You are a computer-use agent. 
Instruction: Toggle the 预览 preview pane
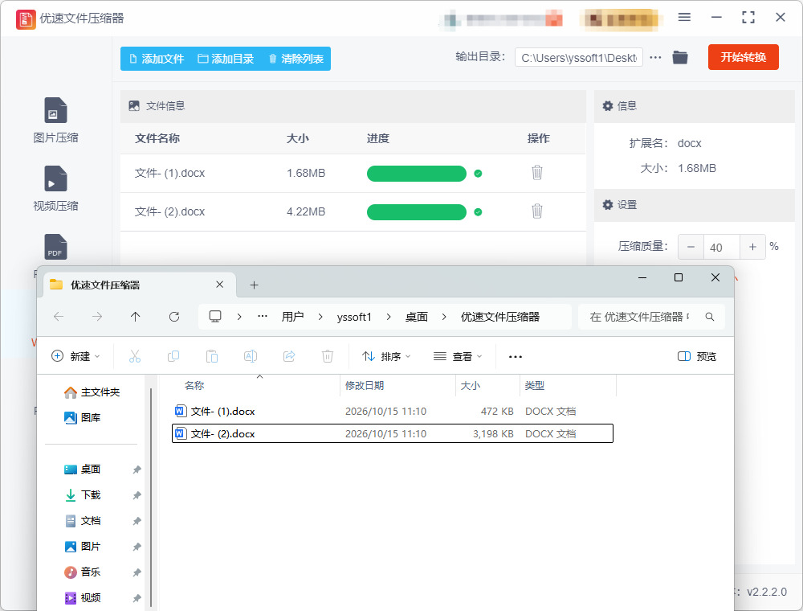696,356
